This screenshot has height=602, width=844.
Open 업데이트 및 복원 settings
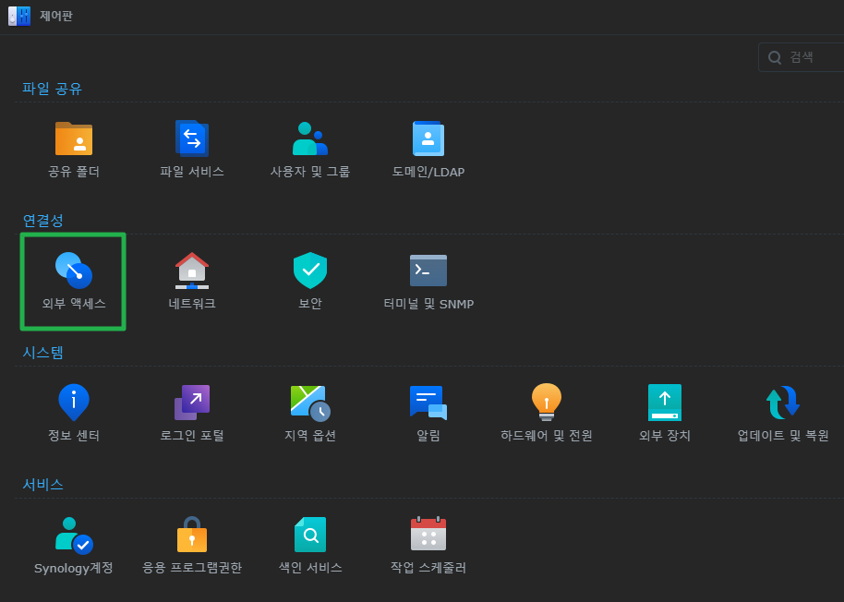coord(783,403)
